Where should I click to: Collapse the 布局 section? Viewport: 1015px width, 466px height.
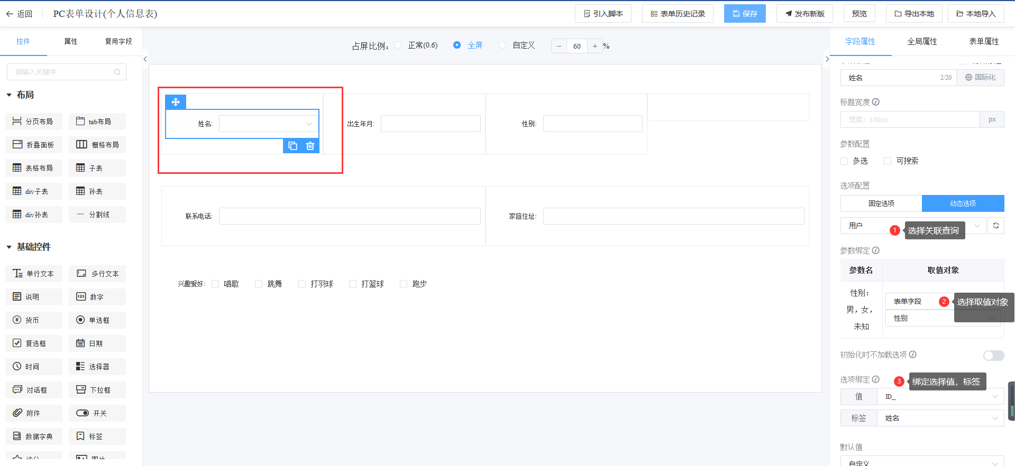click(x=9, y=95)
